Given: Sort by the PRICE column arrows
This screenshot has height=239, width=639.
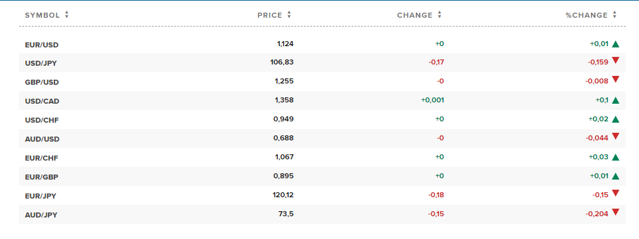Looking at the screenshot, I should click(x=289, y=15).
